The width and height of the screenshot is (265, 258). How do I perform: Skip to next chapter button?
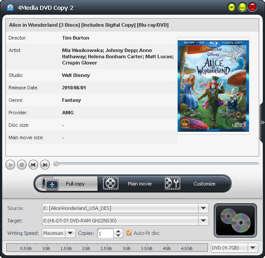pos(45,165)
